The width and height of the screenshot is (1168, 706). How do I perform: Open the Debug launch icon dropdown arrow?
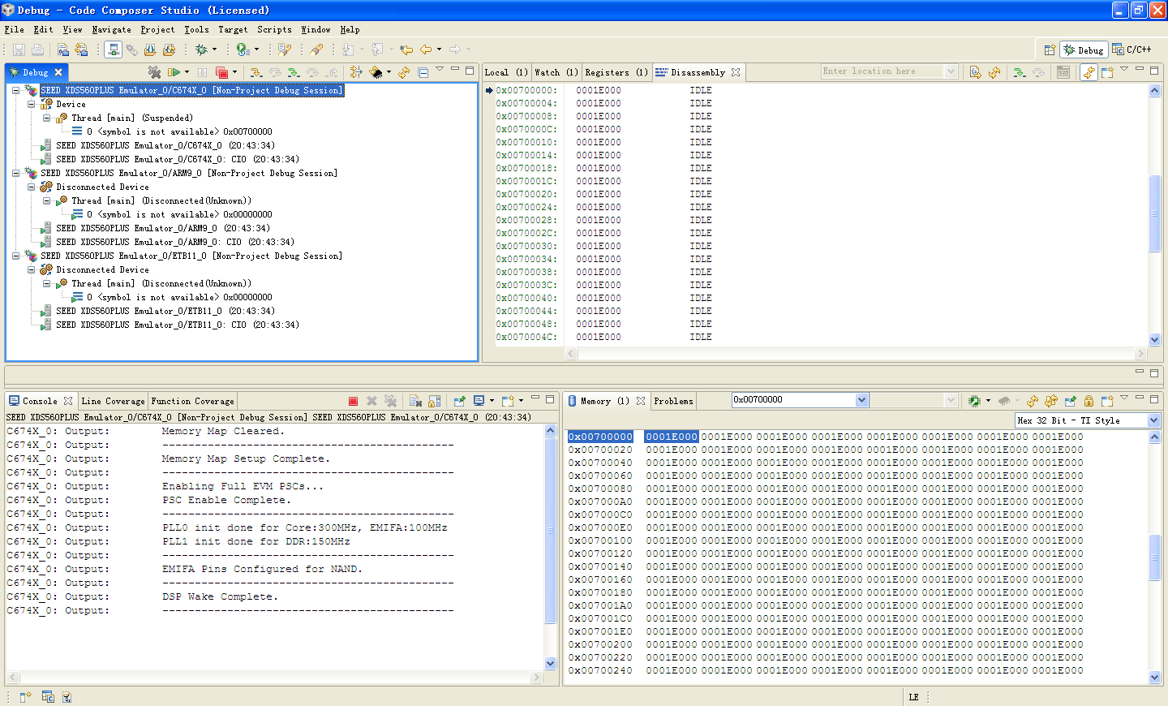(214, 50)
